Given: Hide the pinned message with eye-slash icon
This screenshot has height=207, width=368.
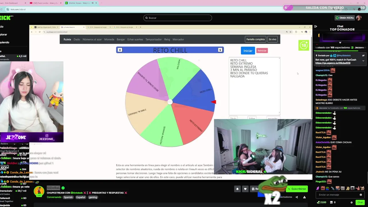Looking at the screenshot, I should (363, 55).
